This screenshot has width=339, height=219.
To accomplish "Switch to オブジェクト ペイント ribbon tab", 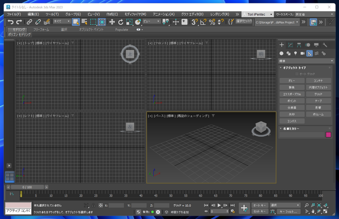I will (91, 30).
